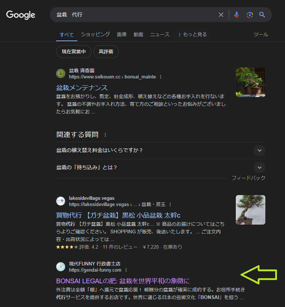
Task: Click the 評価: 4.2 star rating text
Action: 89,247
